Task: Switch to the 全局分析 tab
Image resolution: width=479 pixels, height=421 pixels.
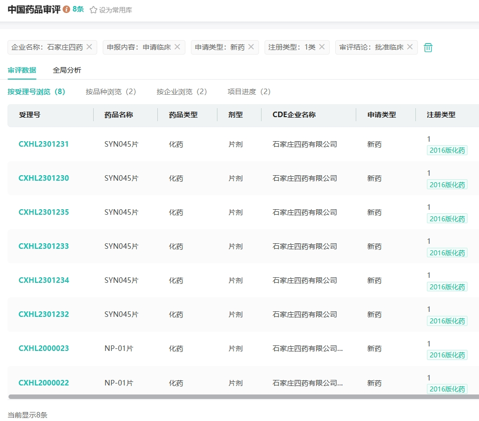Action: pos(67,70)
